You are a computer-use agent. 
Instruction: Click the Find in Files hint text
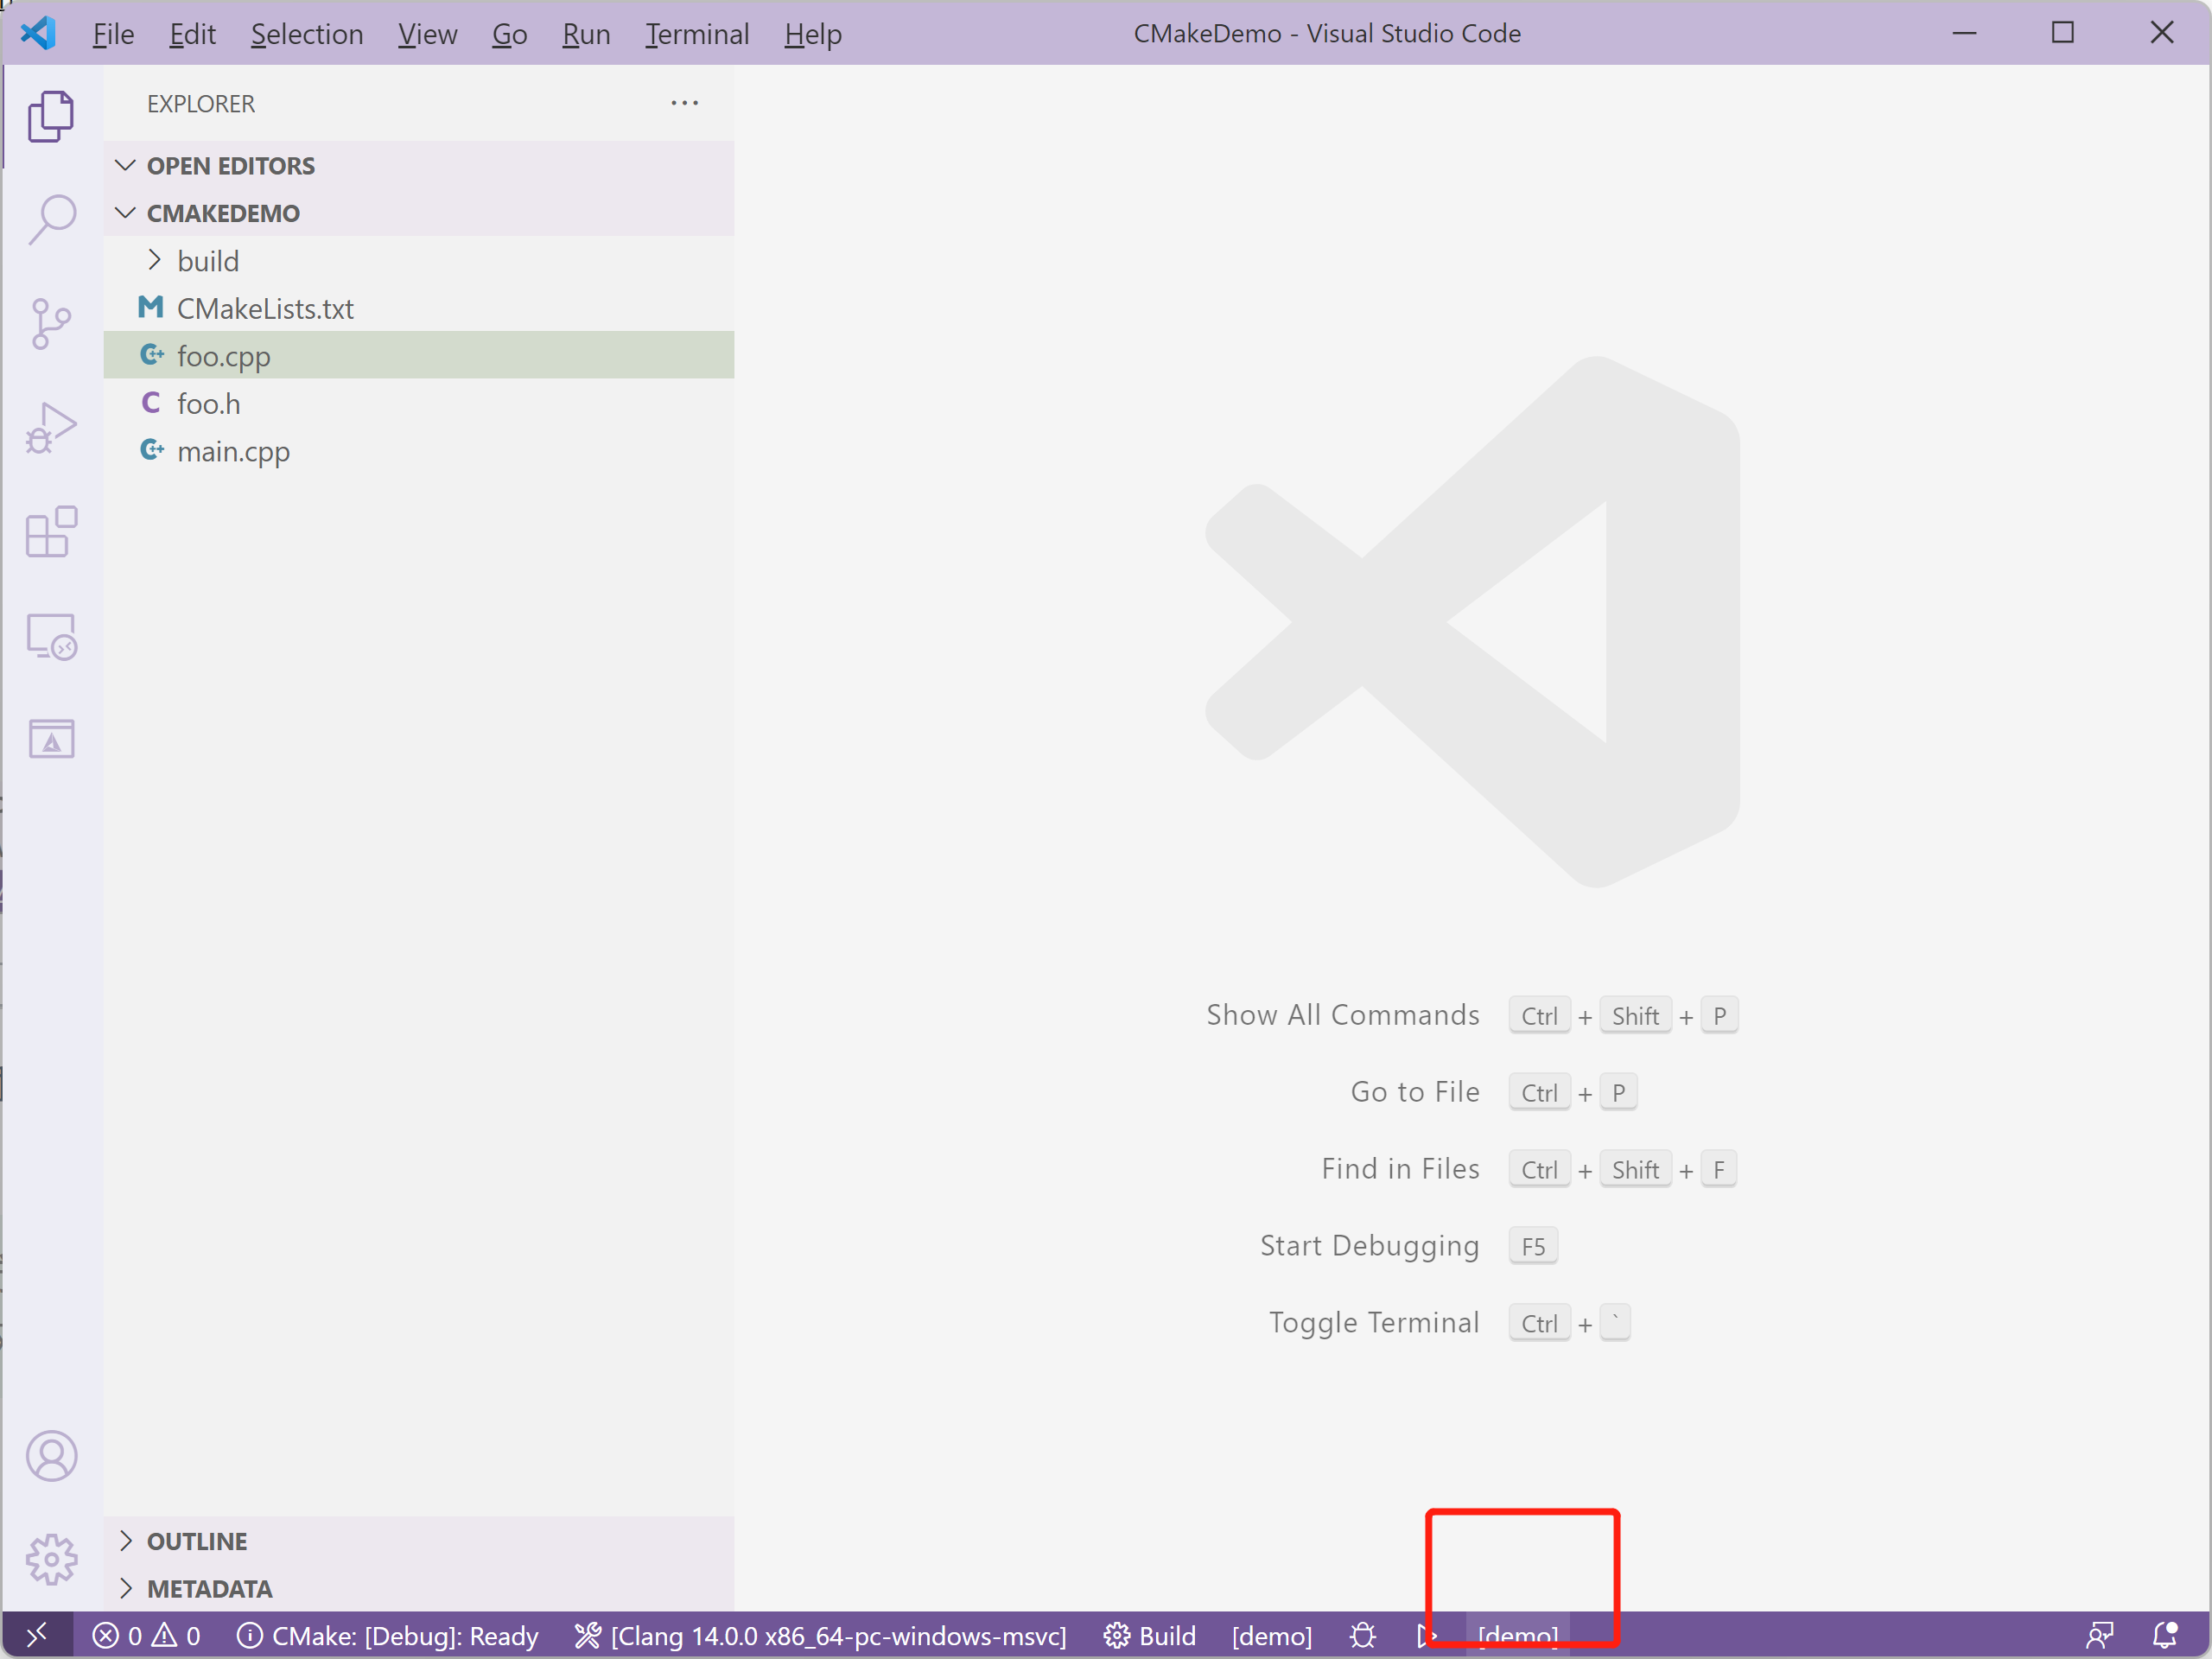(1400, 1169)
